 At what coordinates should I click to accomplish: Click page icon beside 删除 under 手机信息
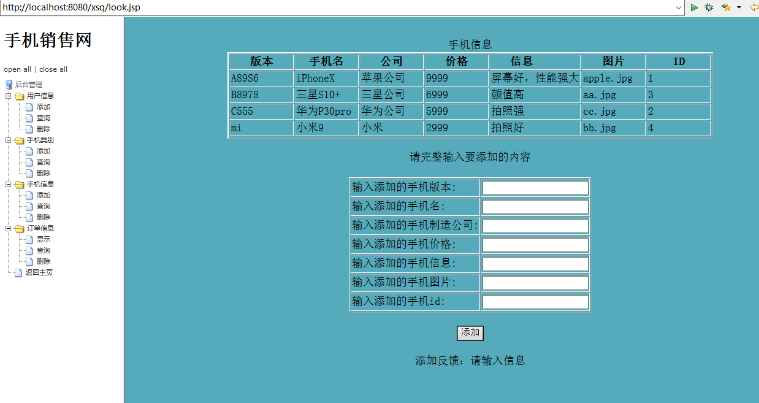pos(29,217)
